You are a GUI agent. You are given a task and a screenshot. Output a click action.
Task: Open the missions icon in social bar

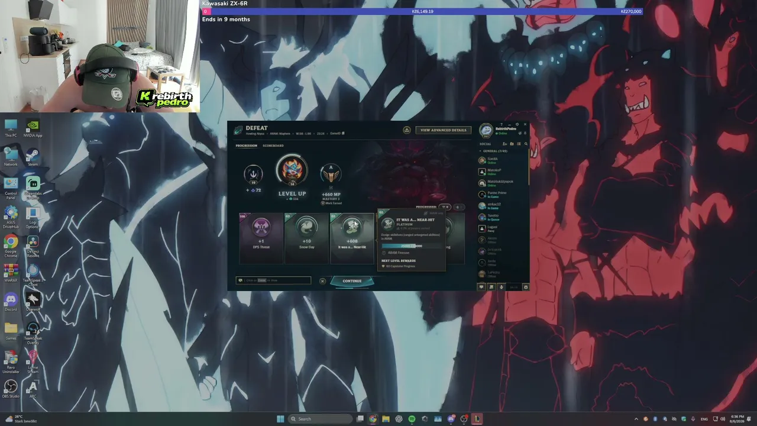coord(491,287)
